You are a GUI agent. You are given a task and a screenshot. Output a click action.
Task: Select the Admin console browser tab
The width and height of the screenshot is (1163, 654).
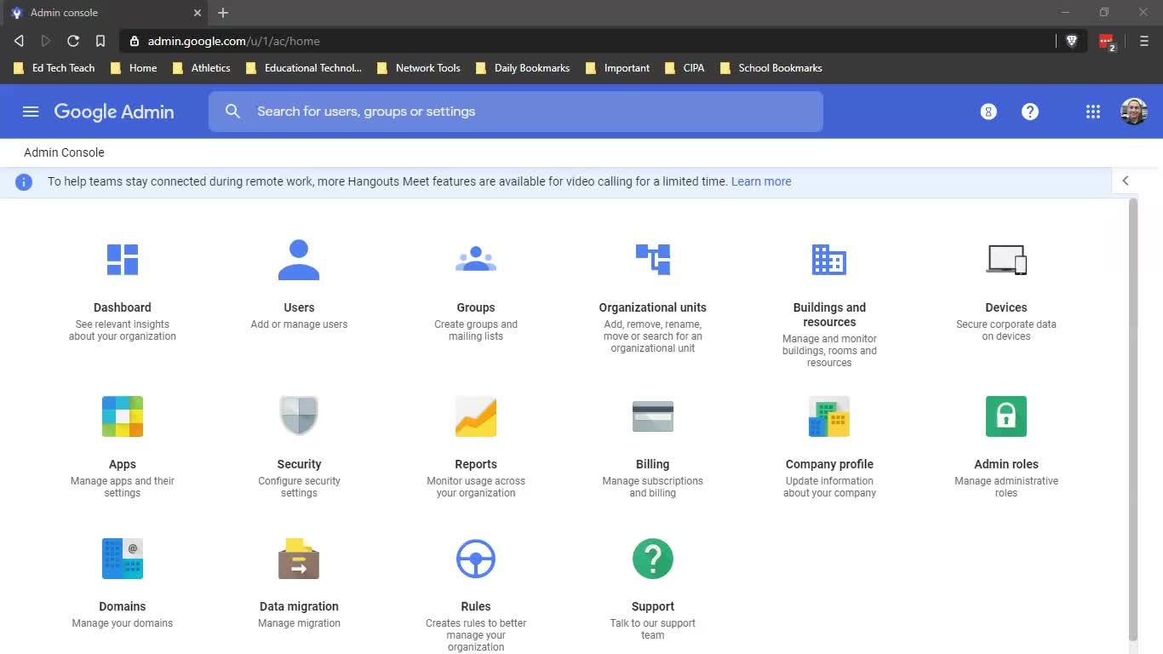[x=104, y=13]
